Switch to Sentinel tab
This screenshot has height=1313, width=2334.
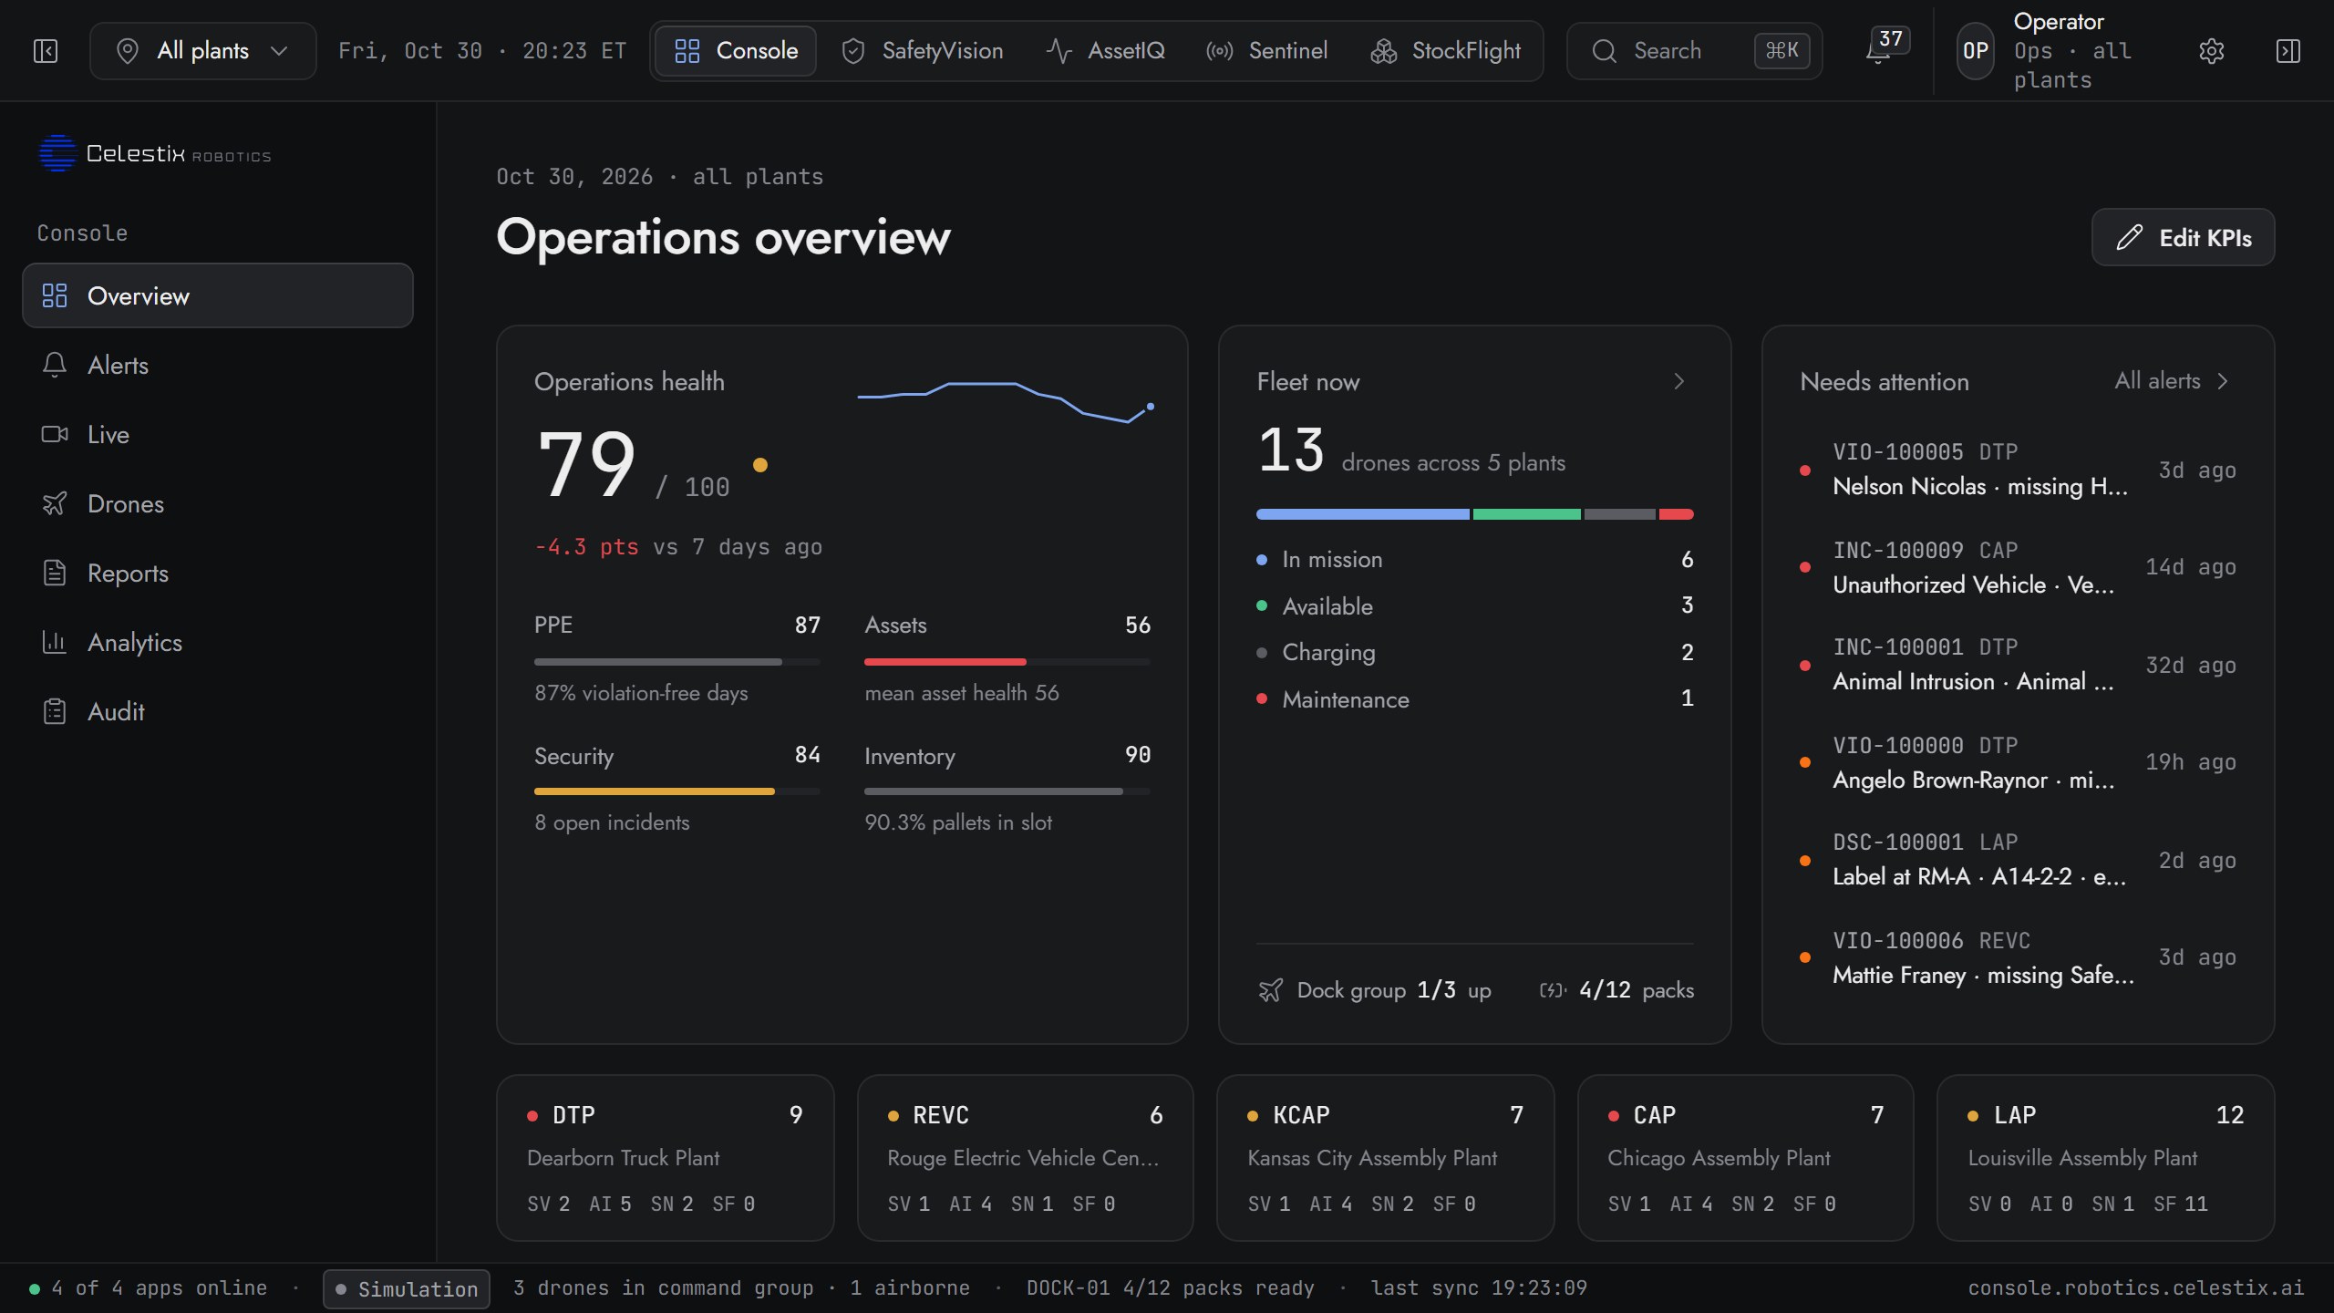click(1266, 51)
